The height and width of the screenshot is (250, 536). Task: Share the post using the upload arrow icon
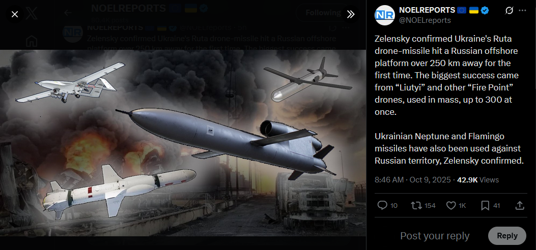[519, 205]
